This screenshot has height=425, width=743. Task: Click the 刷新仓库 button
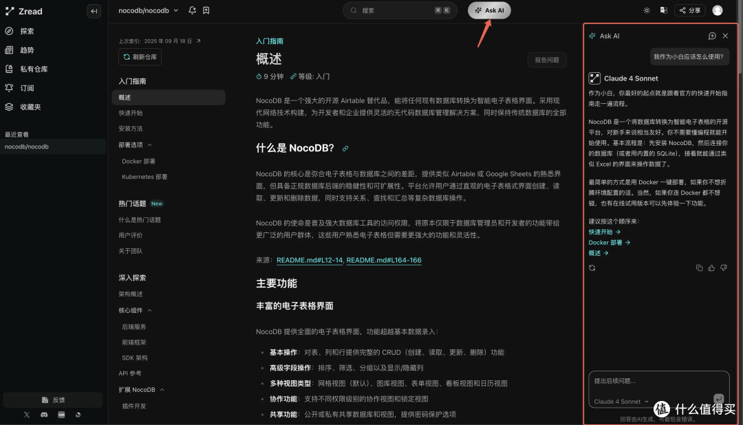139,57
